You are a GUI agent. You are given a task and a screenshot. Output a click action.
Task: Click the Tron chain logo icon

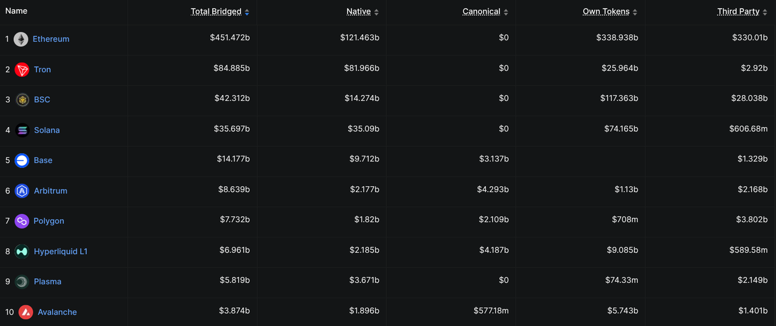(22, 70)
